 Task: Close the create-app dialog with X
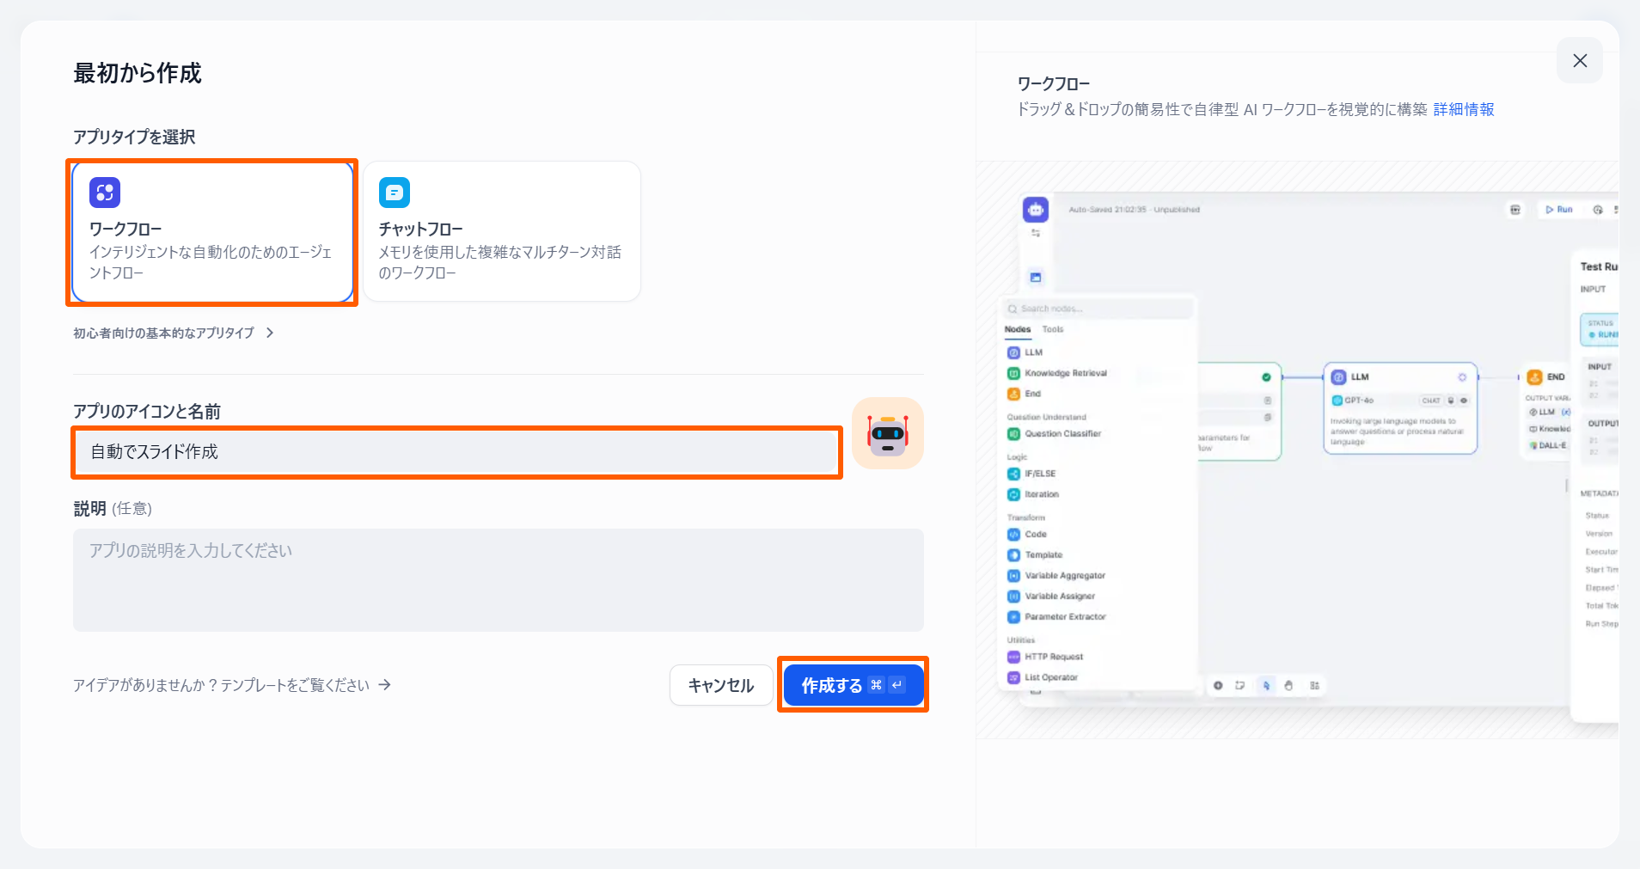[x=1579, y=61]
